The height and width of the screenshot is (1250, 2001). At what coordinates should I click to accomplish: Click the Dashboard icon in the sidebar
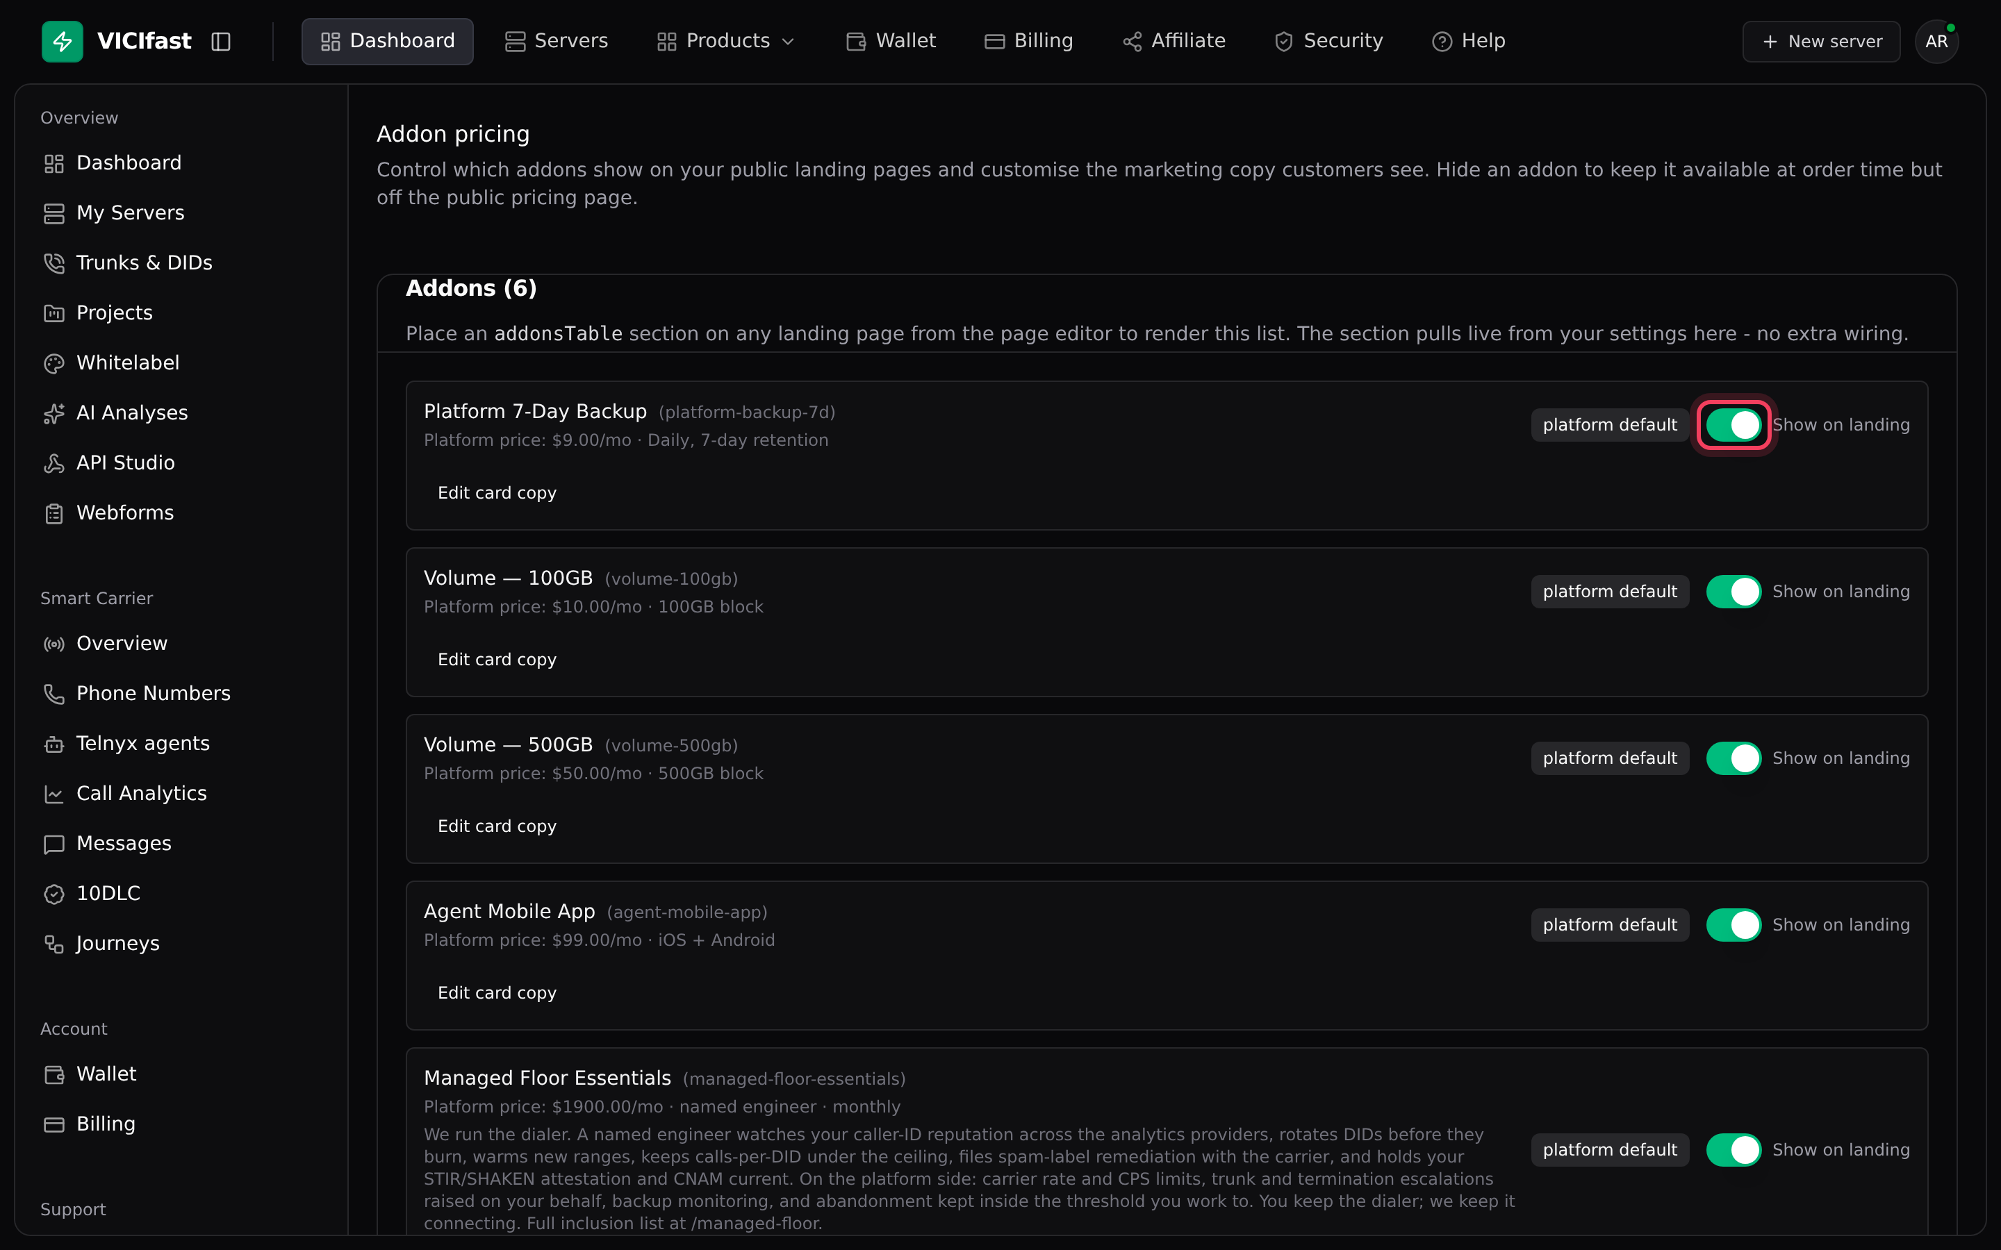pos(53,164)
